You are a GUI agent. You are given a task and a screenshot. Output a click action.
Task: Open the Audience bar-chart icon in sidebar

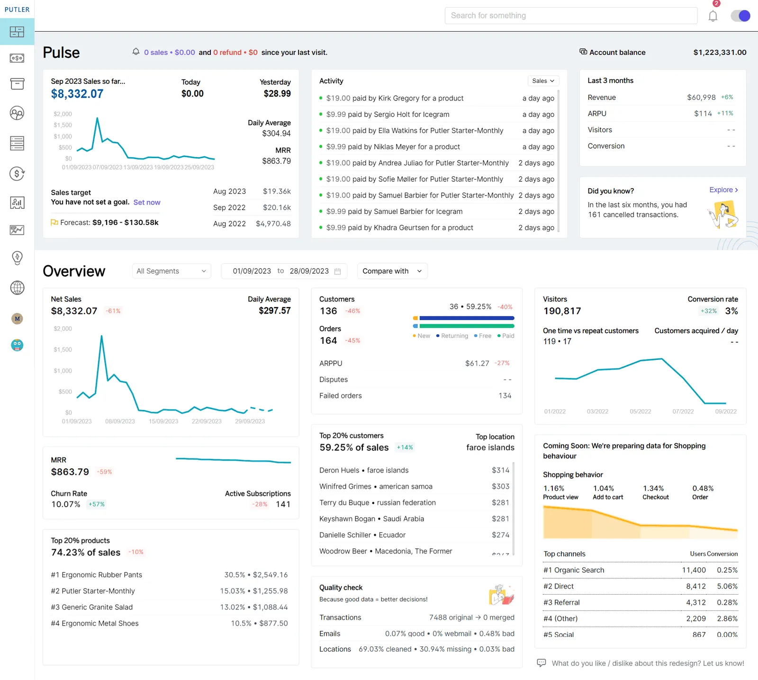(17, 203)
